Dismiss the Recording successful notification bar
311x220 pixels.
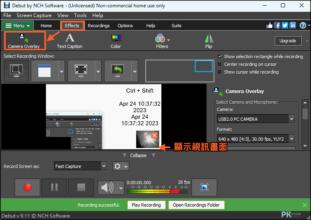point(304,205)
